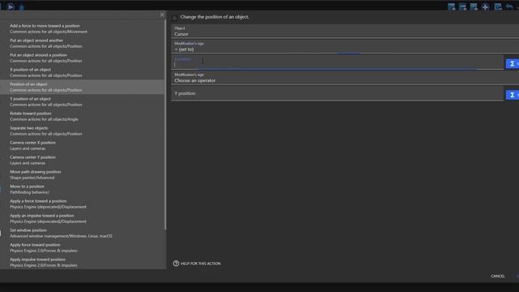Select 'Add a force to move toward a position'
519x292 pixels.
coord(82,29)
